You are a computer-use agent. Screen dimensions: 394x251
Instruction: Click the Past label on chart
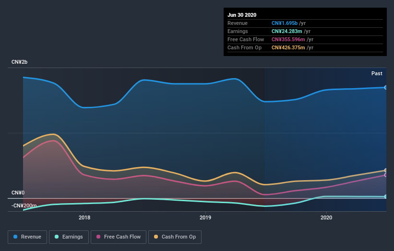click(377, 73)
